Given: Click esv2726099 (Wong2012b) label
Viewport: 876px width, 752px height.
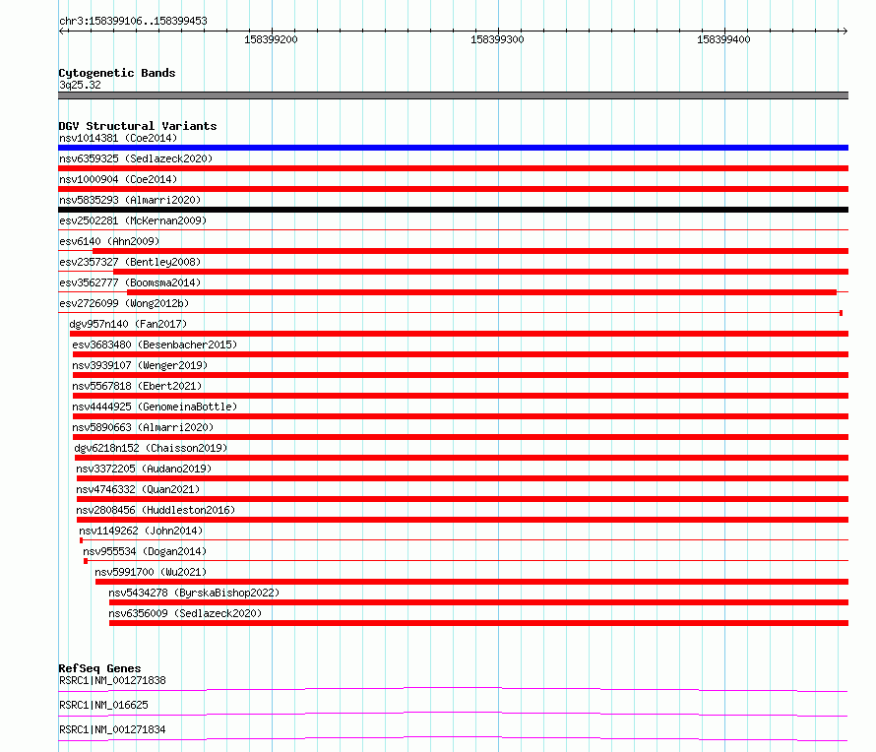Looking at the screenshot, I should pyautogui.click(x=124, y=303).
